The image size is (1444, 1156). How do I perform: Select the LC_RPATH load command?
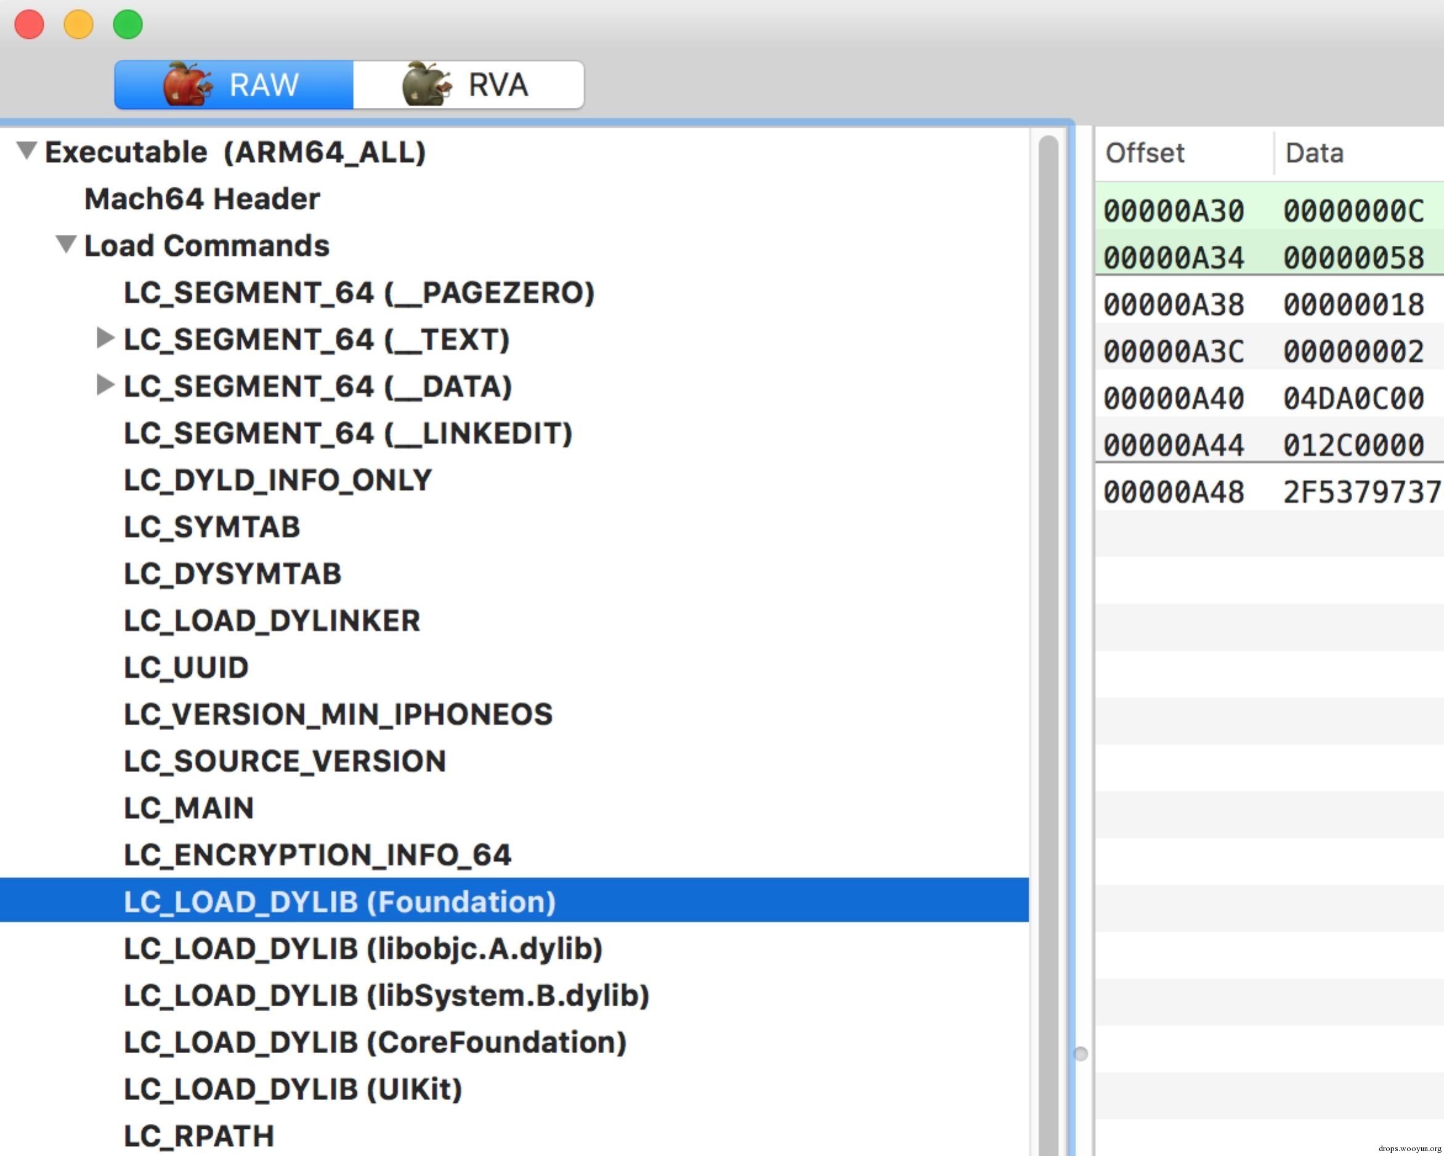pos(199,1136)
